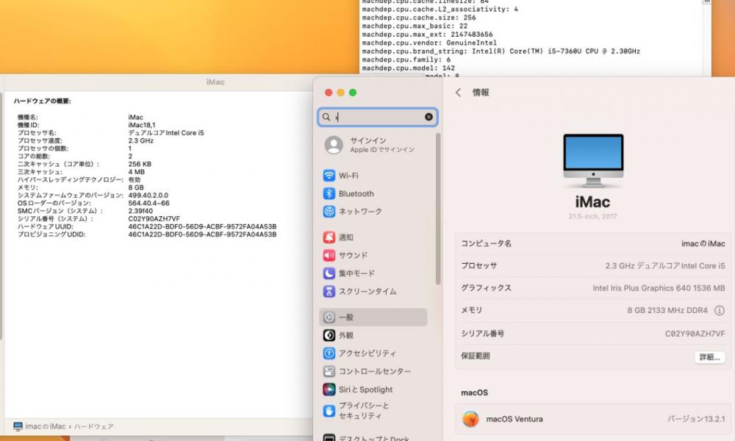
Task: Open the Screen Time hourglass icon
Action: (x=329, y=291)
